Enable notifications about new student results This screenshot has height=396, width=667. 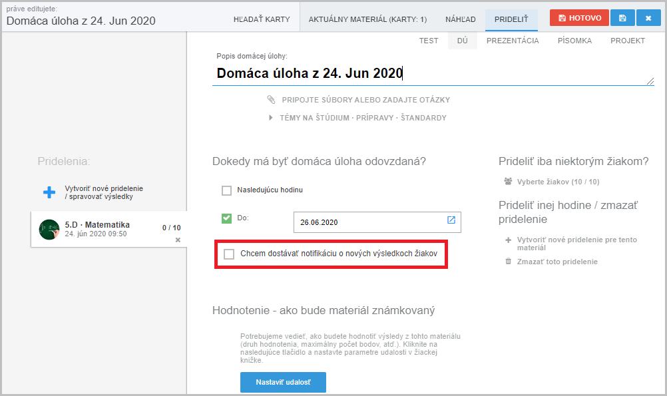pyautogui.click(x=230, y=254)
